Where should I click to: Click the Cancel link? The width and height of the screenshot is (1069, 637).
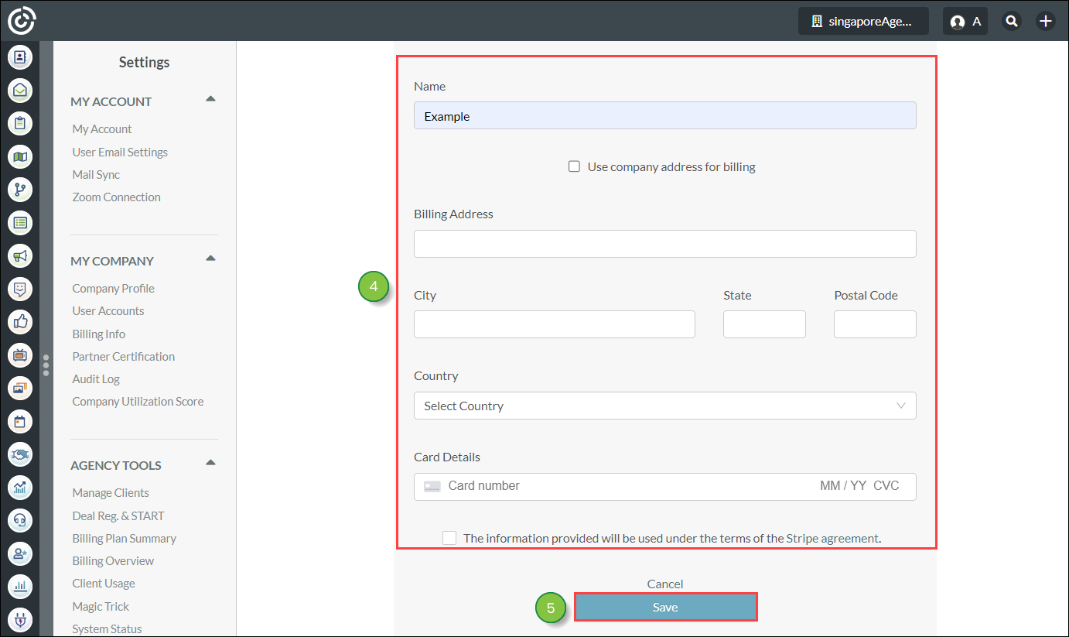[x=665, y=584]
